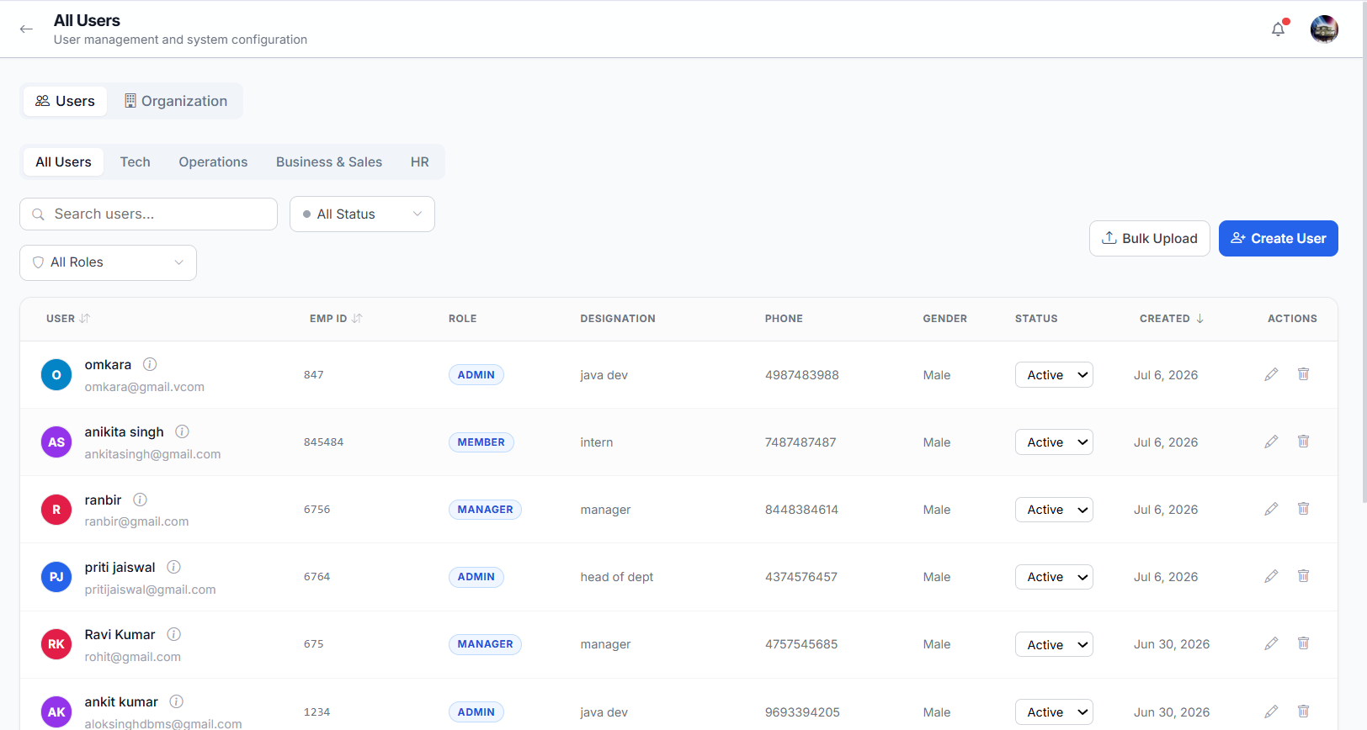
Task: Change status dropdown for priti jaiswal
Action: (1054, 577)
